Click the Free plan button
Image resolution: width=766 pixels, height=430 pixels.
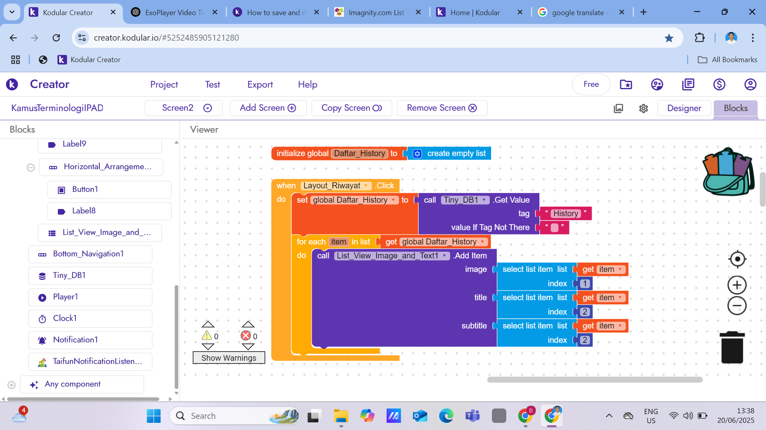(x=591, y=84)
